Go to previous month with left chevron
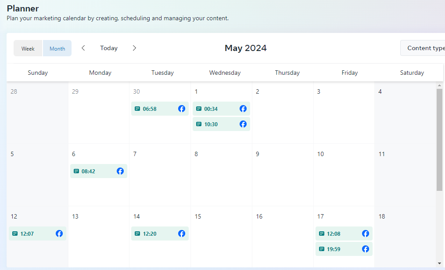The image size is (445, 270). [83, 48]
